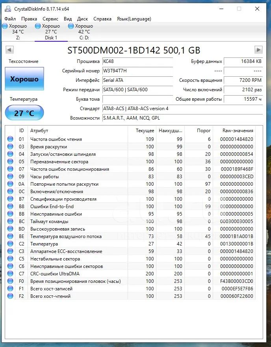Image resolution: width=271 pixels, height=347 pixels.
Task: Click status orb for attribute F1 host writes
Action: (x=10, y=288)
